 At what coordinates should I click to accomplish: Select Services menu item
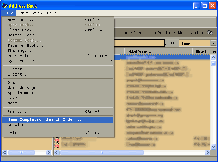coord(58,125)
